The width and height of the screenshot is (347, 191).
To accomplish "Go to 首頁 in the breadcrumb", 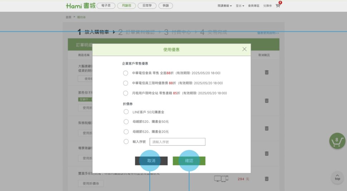I will coord(69,17).
